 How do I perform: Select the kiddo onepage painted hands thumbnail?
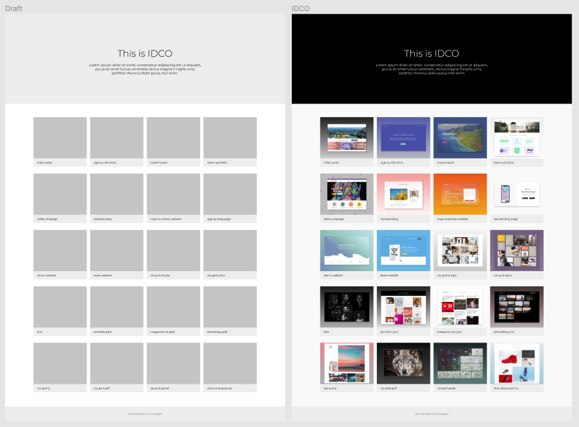pos(347,194)
